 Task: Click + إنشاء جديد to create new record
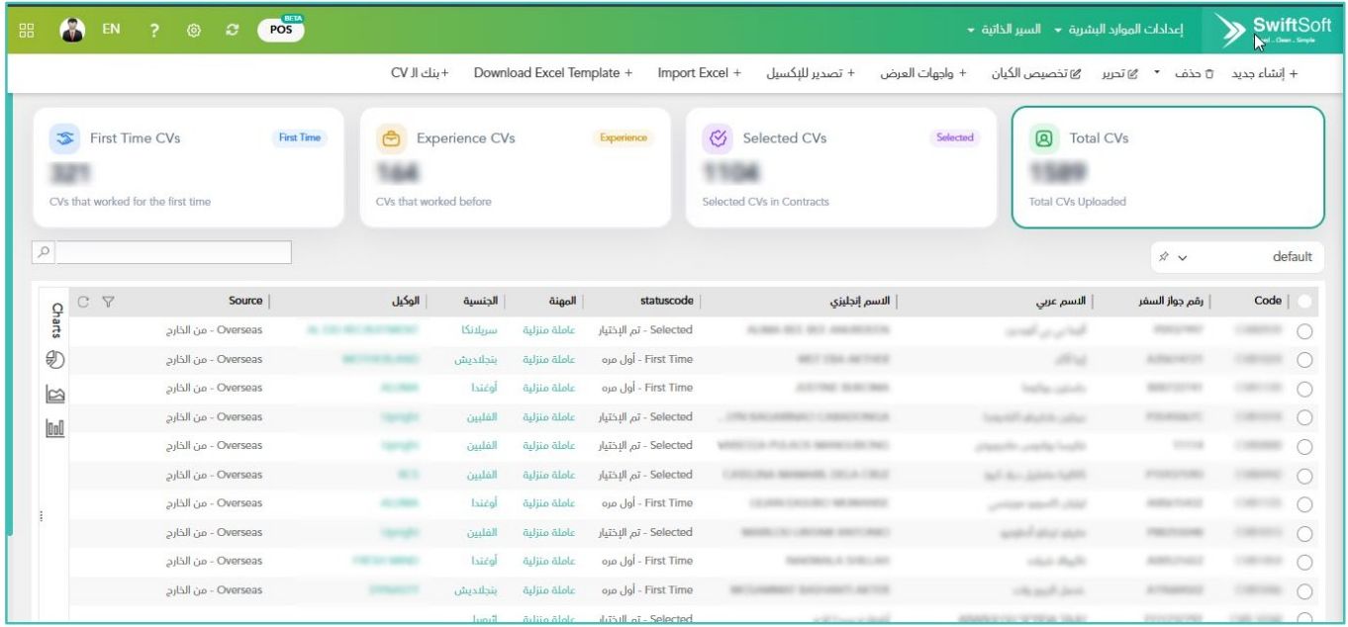point(1264,74)
